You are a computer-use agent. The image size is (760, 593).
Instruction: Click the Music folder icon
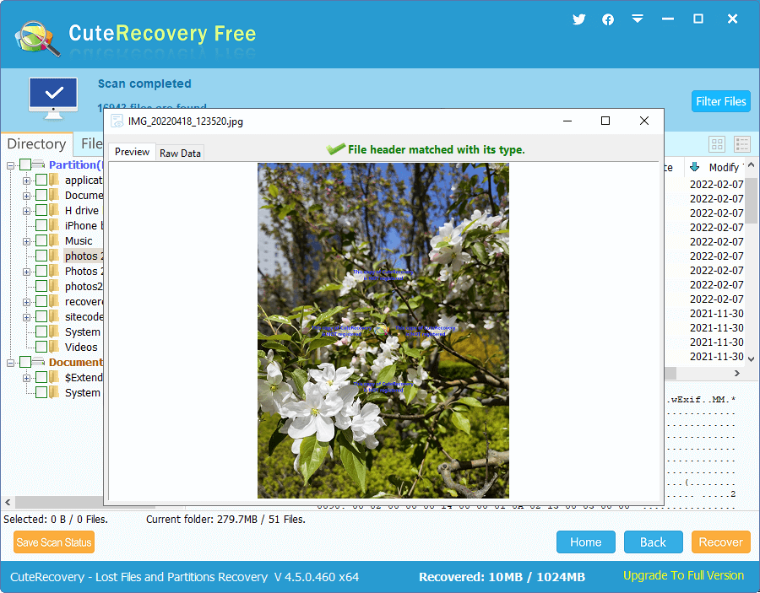pyautogui.click(x=54, y=241)
